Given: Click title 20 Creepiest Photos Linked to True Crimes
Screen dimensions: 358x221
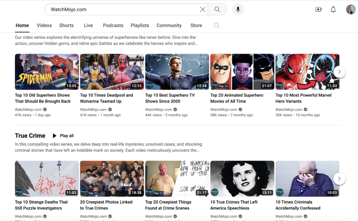Looking at the screenshot, I should pyautogui.click(x=106, y=205).
